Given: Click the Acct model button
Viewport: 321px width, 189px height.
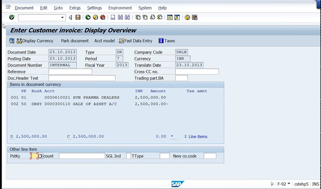Looking at the screenshot, I should point(105,41).
